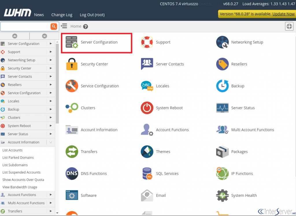
Task: Open the News menu item
Action: point(39,15)
